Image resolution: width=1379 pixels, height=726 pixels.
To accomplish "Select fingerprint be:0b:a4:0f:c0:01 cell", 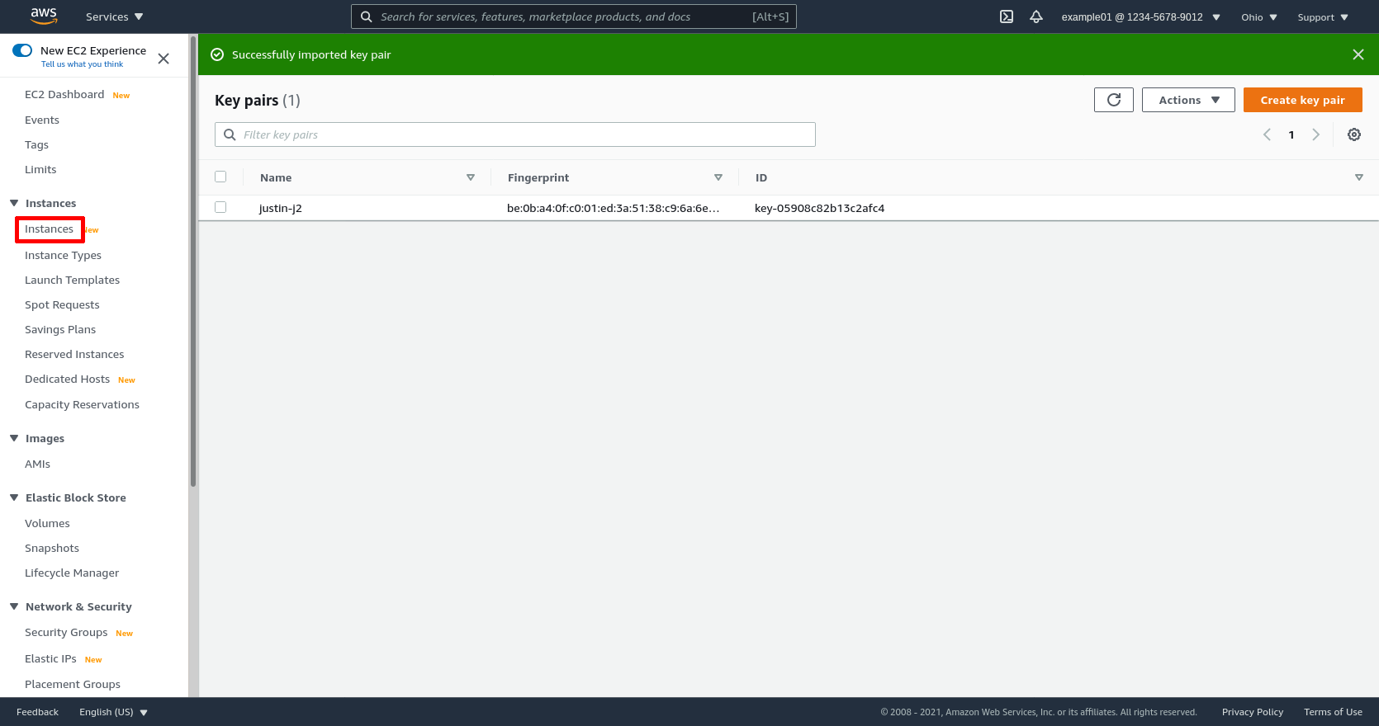I will pyautogui.click(x=613, y=208).
